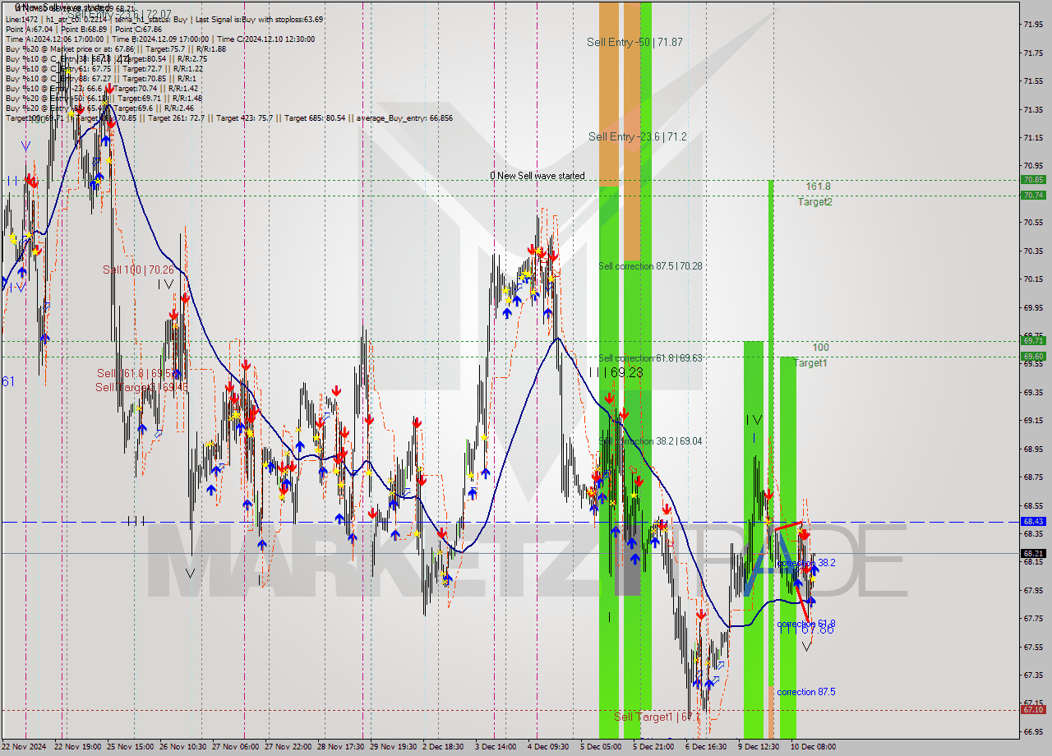
Task: Select the 'I I I | 69.23' wave label
Action: tap(616, 372)
